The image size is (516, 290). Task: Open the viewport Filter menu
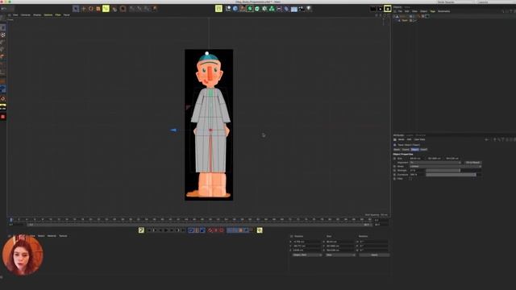click(x=58, y=15)
